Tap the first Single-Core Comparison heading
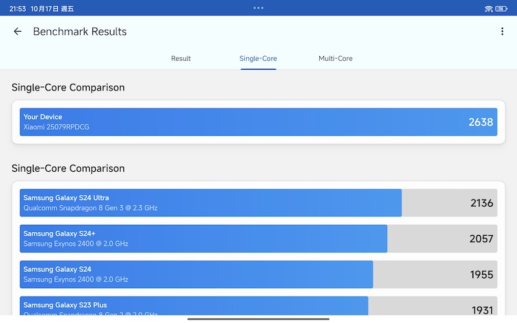Viewport: 517px width, 323px height. pyautogui.click(x=68, y=87)
